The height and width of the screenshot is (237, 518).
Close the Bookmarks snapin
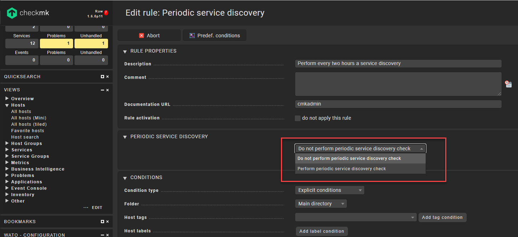[x=108, y=222]
